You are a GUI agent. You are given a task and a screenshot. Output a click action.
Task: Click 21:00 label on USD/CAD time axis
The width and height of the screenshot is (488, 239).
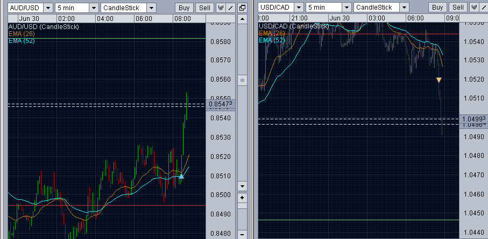300,18
